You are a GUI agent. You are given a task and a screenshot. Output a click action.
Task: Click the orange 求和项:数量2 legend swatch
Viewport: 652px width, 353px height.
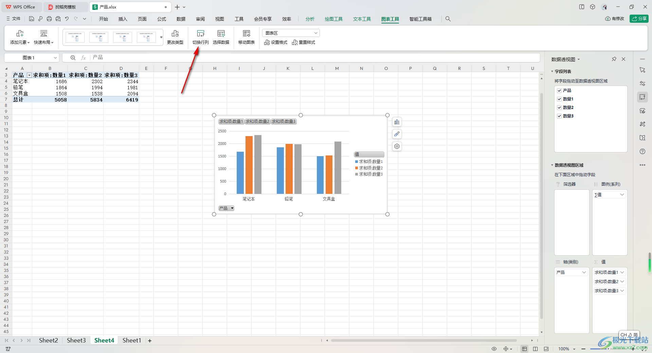[357, 168]
